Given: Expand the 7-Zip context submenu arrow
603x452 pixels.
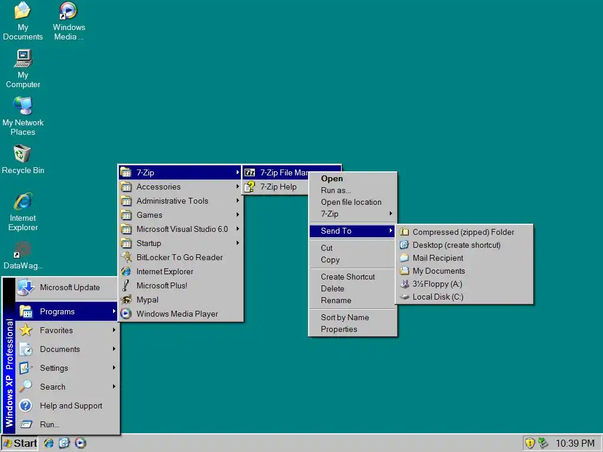Looking at the screenshot, I should pos(391,213).
